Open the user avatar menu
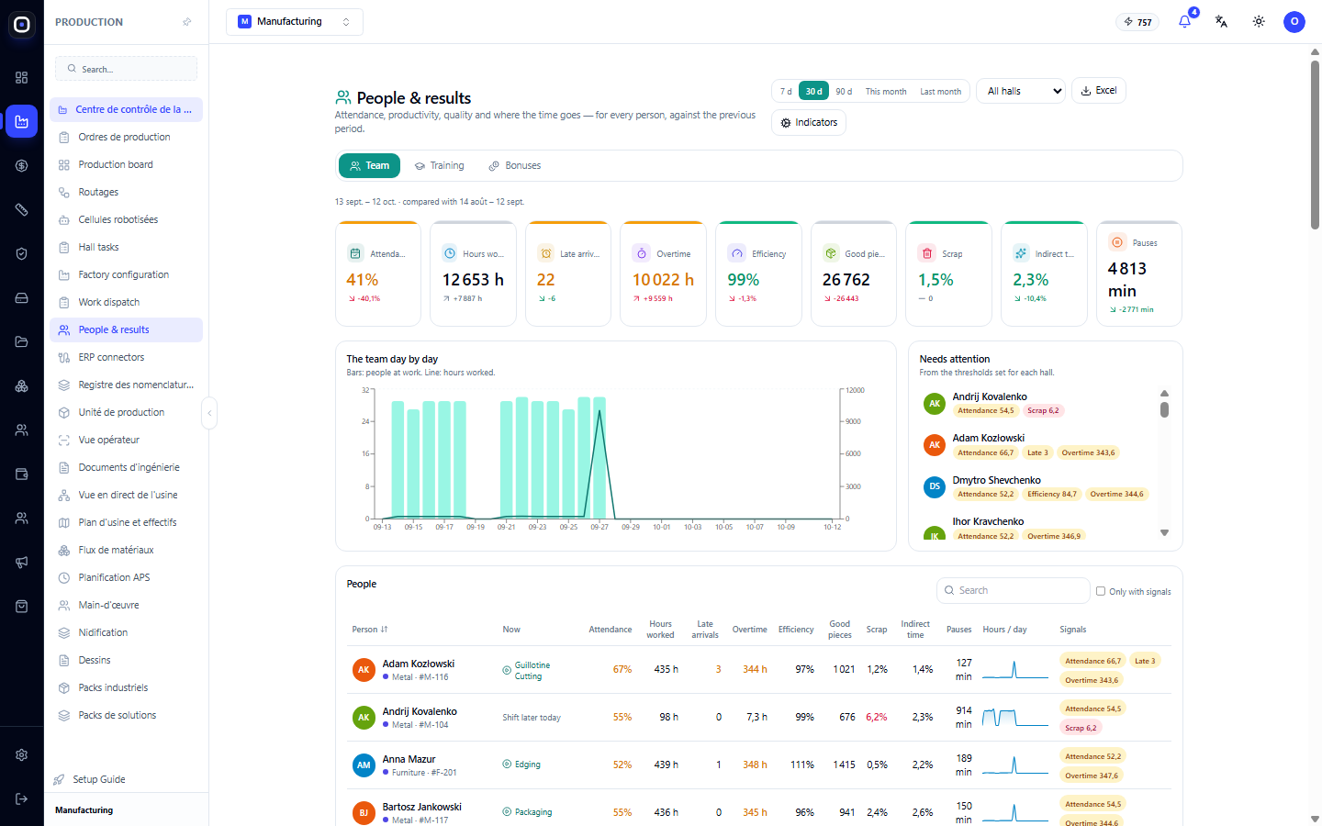This screenshot has width=1322, height=826. click(1294, 22)
